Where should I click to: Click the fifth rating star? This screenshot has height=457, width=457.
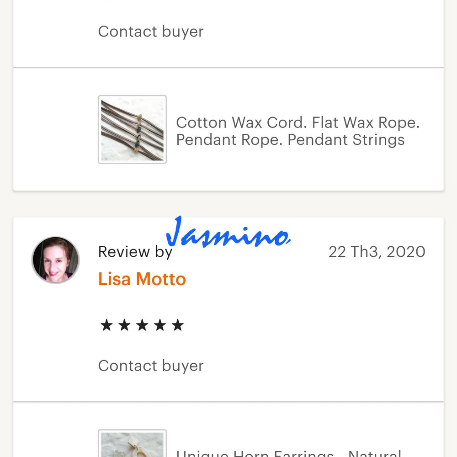pos(177,325)
